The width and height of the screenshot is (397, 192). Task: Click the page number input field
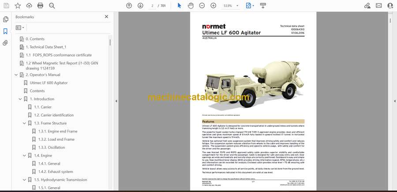[x=152, y=6]
